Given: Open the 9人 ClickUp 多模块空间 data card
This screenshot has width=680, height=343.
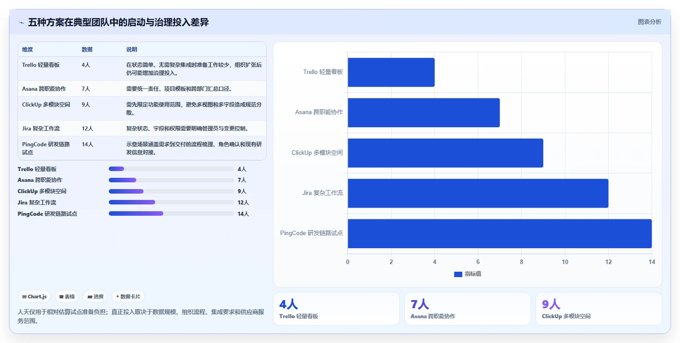Looking at the screenshot, I should click(599, 309).
